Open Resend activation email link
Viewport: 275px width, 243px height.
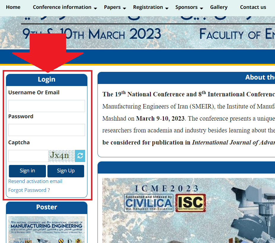coord(35,181)
